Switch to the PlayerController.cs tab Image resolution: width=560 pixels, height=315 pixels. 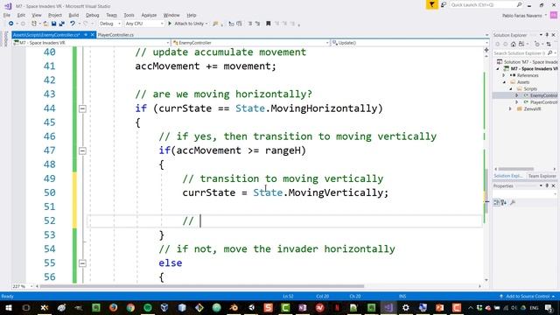click(115, 35)
